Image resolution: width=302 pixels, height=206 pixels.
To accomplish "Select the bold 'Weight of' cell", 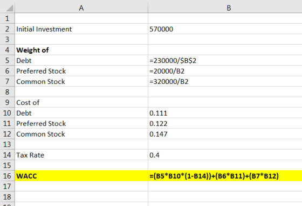I will (x=81, y=50).
